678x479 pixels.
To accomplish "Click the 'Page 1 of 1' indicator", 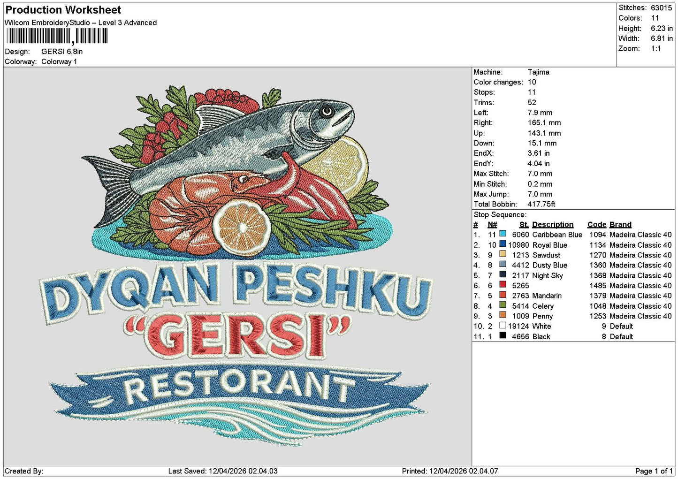I will [x=654, y=471].
